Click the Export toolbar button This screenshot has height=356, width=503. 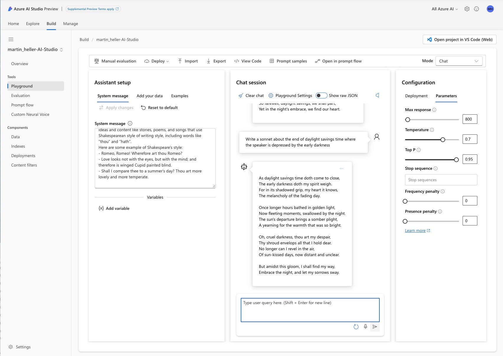click(x=216, y=61)
